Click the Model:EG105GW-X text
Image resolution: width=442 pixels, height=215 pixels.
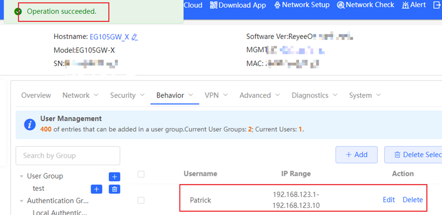tap(85, 50)
